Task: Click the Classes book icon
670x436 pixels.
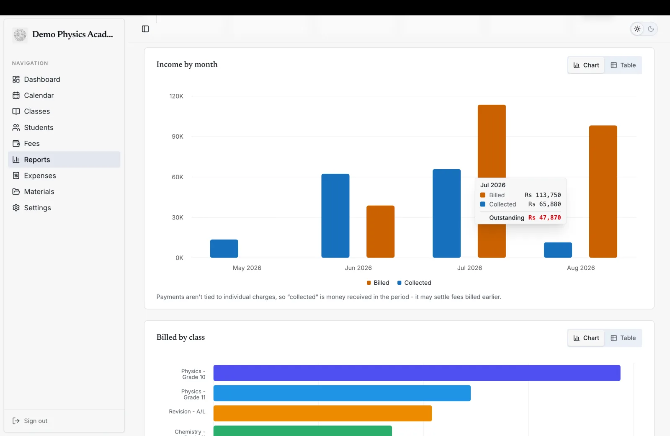Action: pos(16,111)
